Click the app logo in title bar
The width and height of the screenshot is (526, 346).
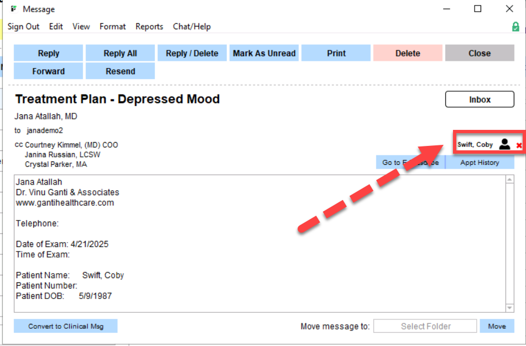point(13,9)
